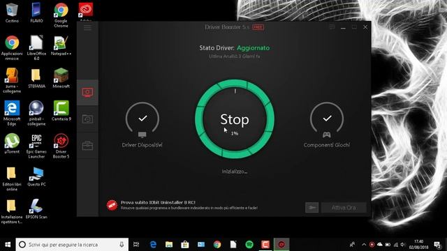Open Task View on the taskbar
The image size is (447, 251).
136,245
